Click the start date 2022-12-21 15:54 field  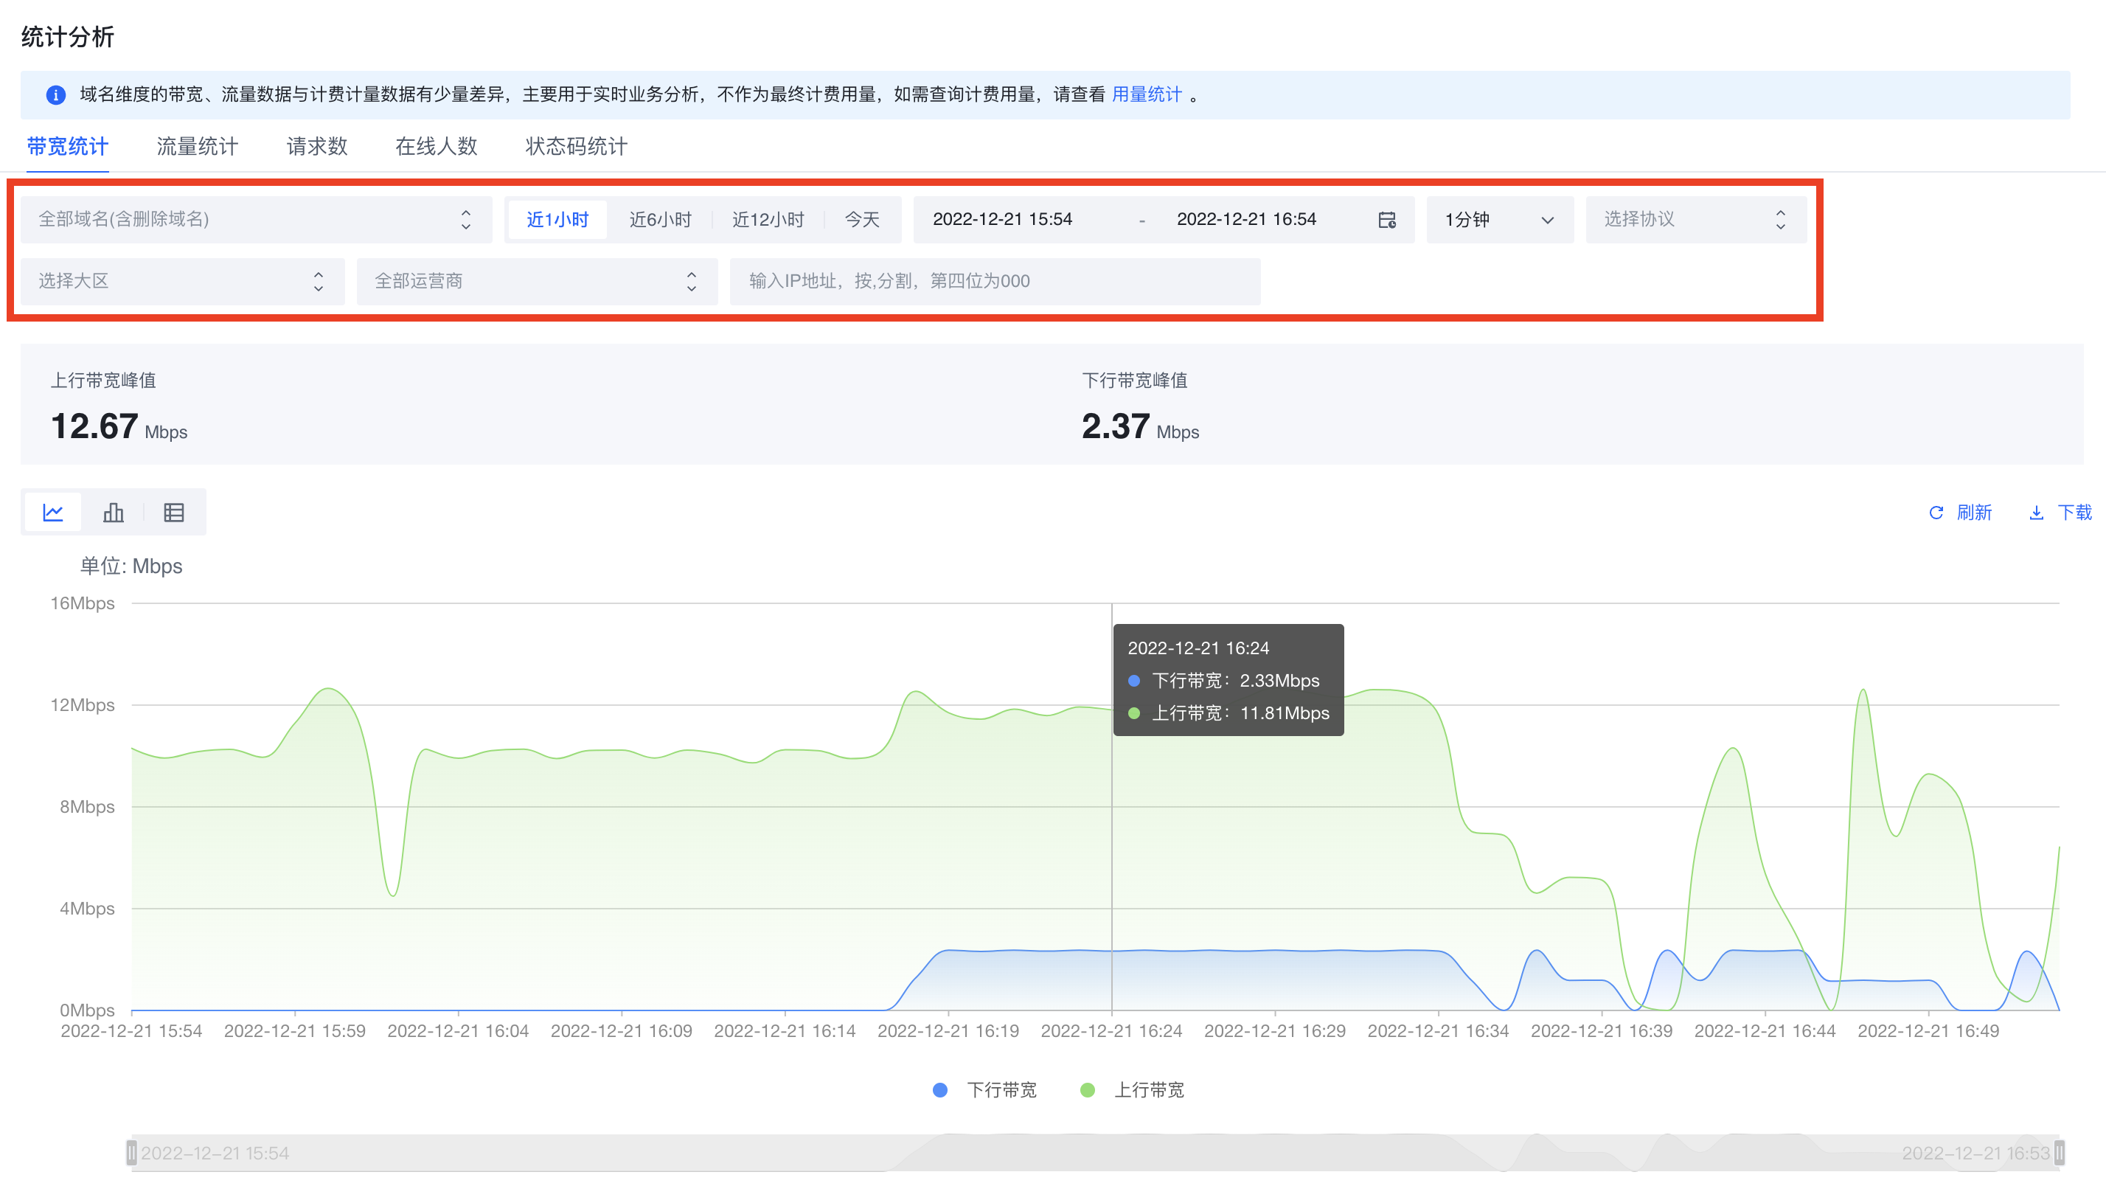(1002, 220)
